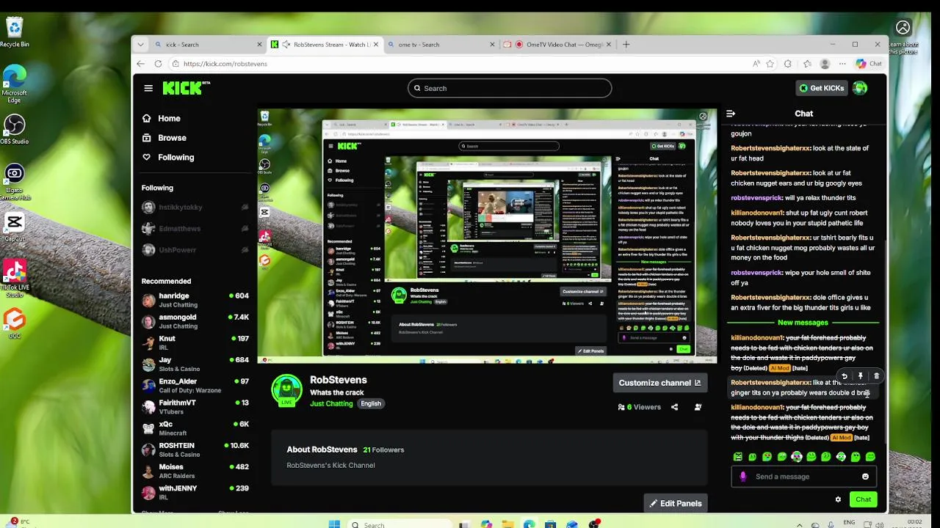The image size is (940, 528).
Task: Open followed channel hstikkytokky
Action: (x=195, y=208)
